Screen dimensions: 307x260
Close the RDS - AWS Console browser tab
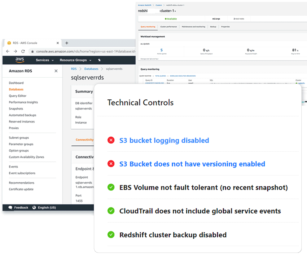tap(58, 43)
